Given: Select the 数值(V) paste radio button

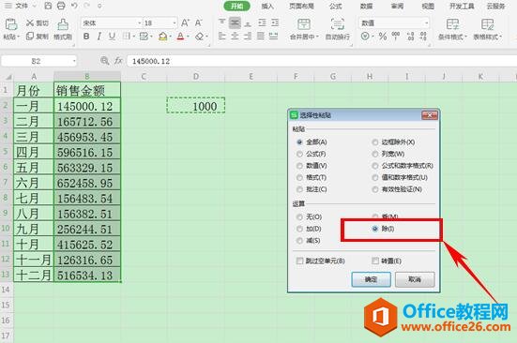Looking at the screenshot, I should pyautogui.click(x=299, y=166).
